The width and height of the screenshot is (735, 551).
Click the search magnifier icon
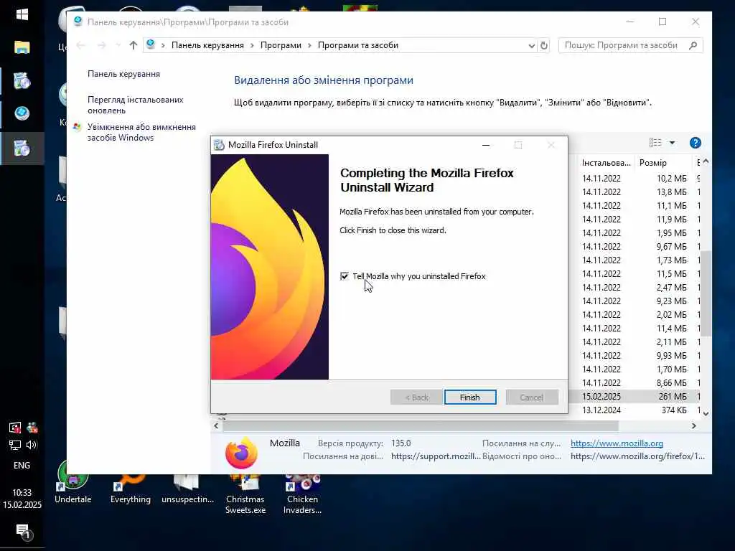coord(693,45)
